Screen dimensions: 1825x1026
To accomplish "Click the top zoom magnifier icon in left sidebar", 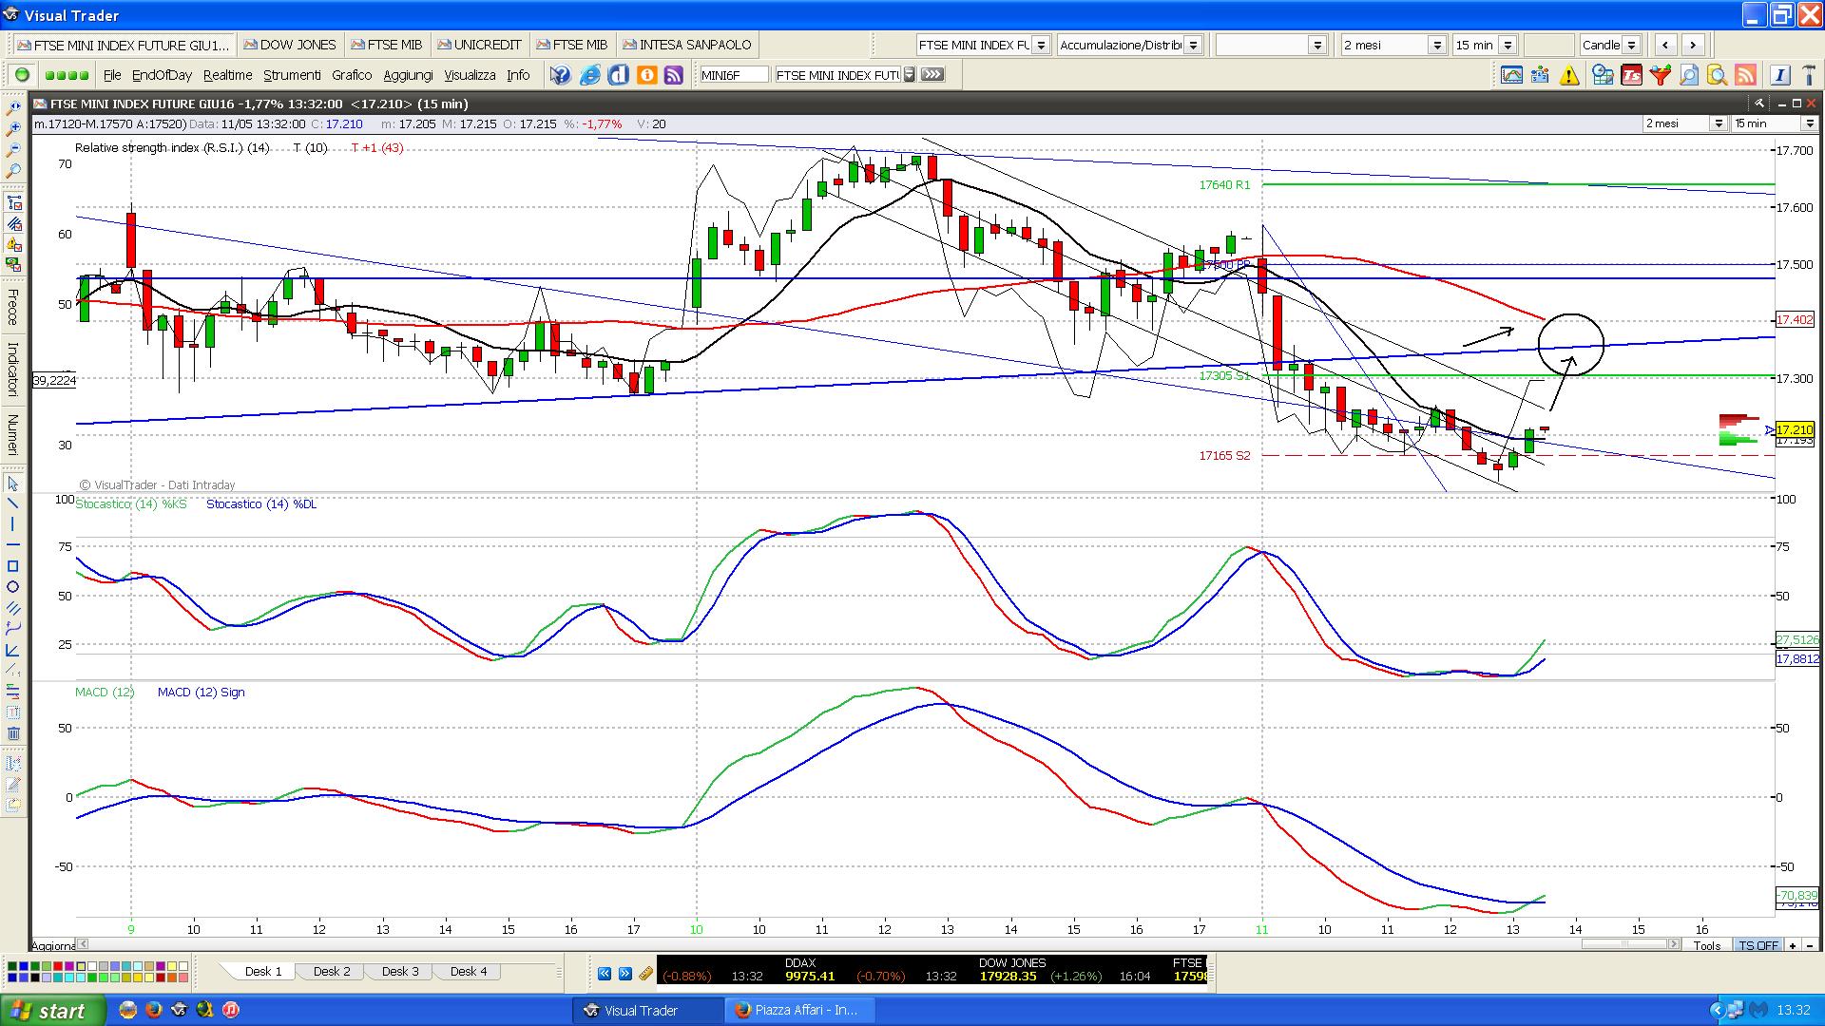I will 13,109.
